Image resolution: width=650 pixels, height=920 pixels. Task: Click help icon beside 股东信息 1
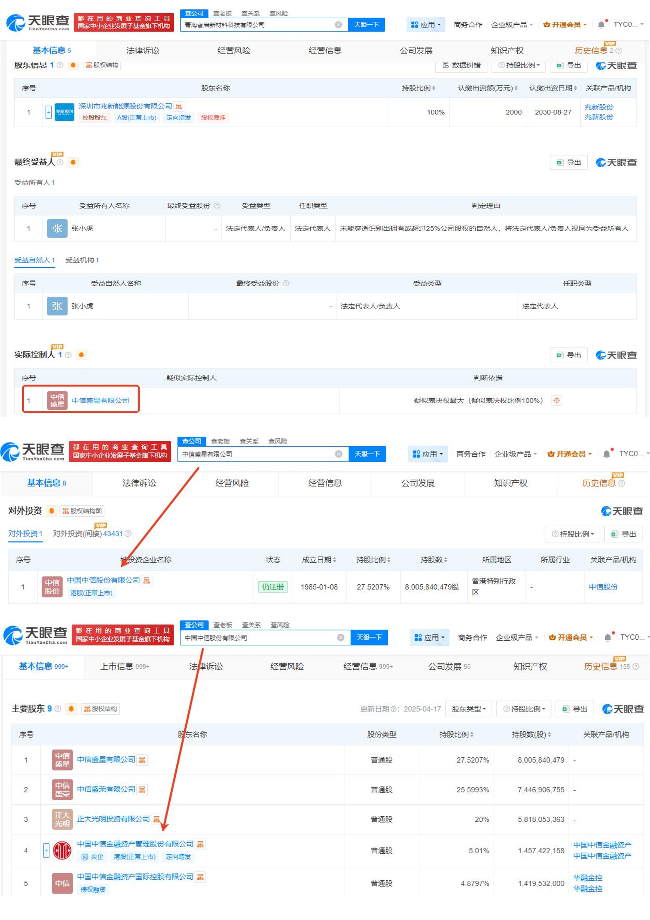(x=60, y=65)
